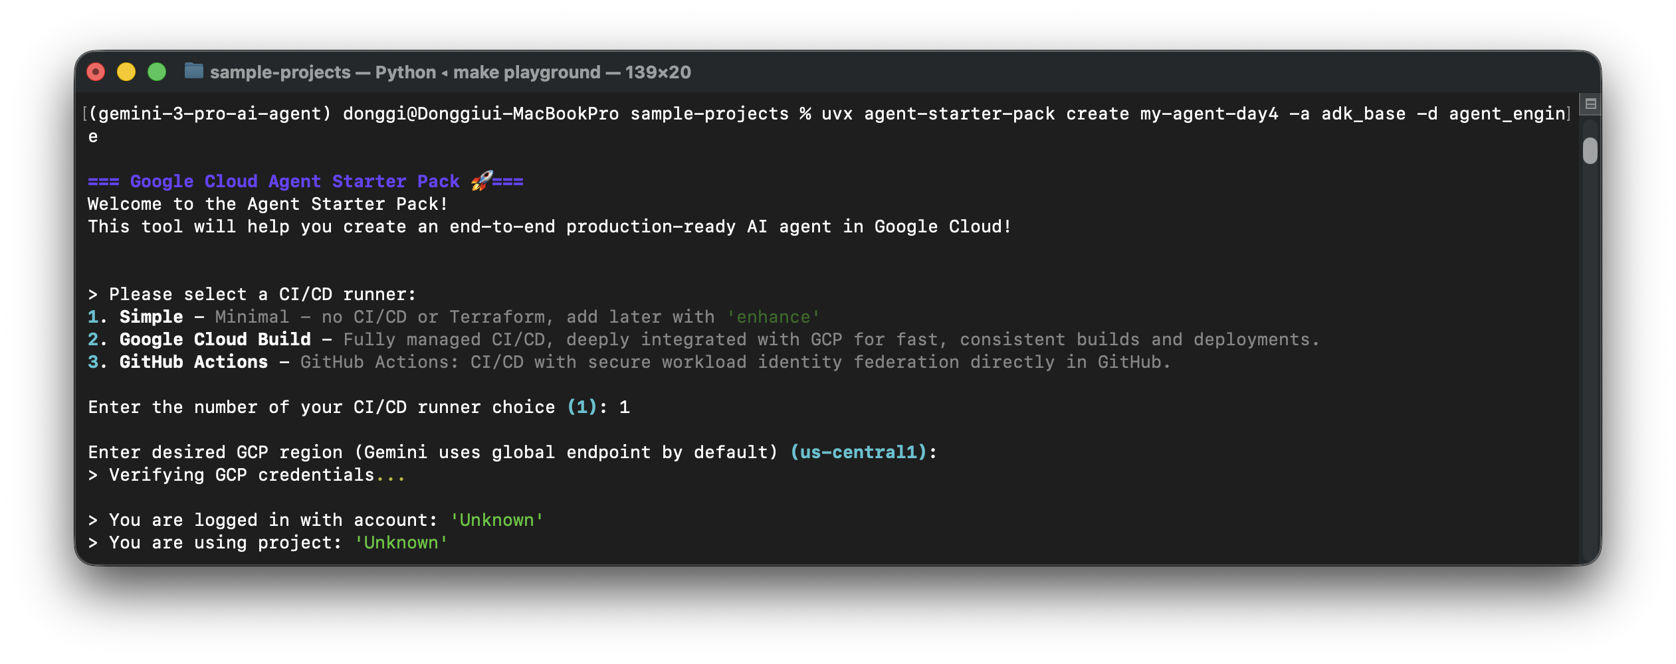The image size is (1676, 664).
Task: Click the '1. Simple' option line
Action: pos(454,317)
